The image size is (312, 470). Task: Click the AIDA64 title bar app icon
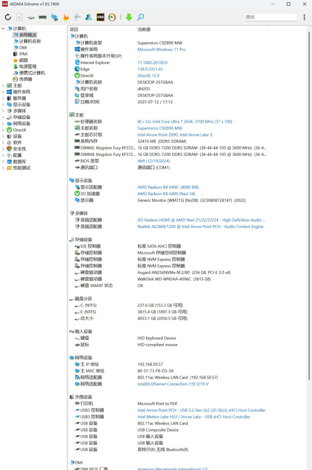[x=4, y=4]
